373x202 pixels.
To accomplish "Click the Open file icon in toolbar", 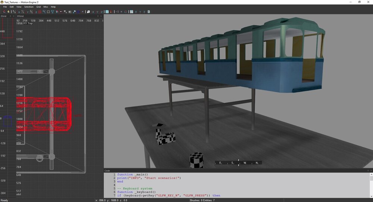I will coord(4,12).
